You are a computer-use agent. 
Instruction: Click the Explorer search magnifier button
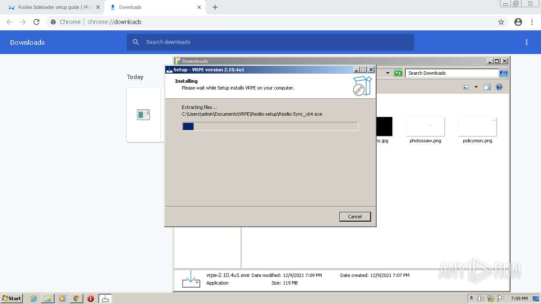point(503,73)
